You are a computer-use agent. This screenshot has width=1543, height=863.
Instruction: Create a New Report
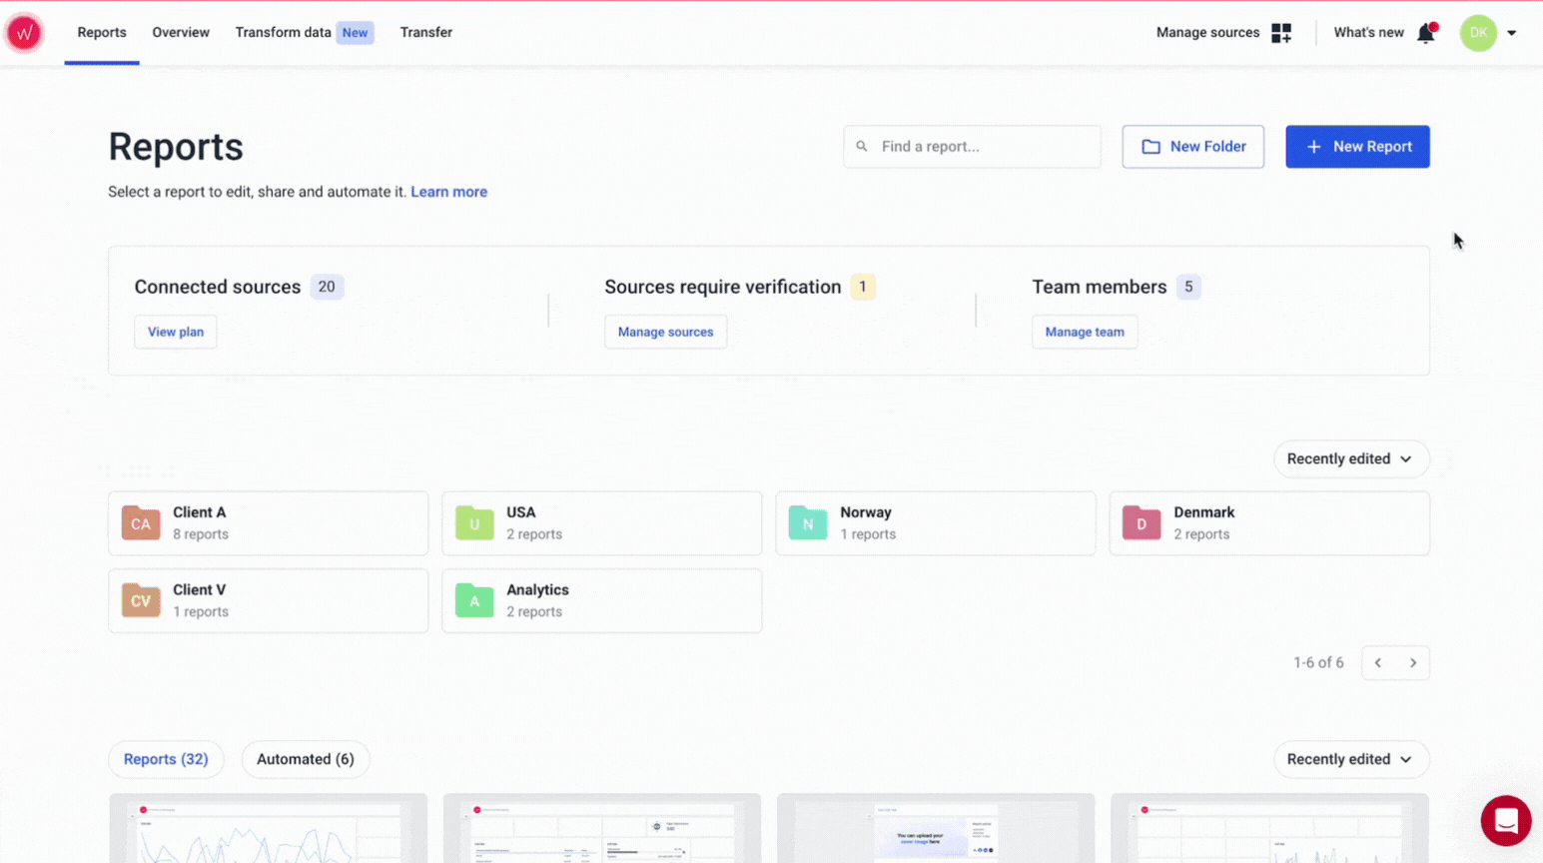click(x=1357, y=147)
